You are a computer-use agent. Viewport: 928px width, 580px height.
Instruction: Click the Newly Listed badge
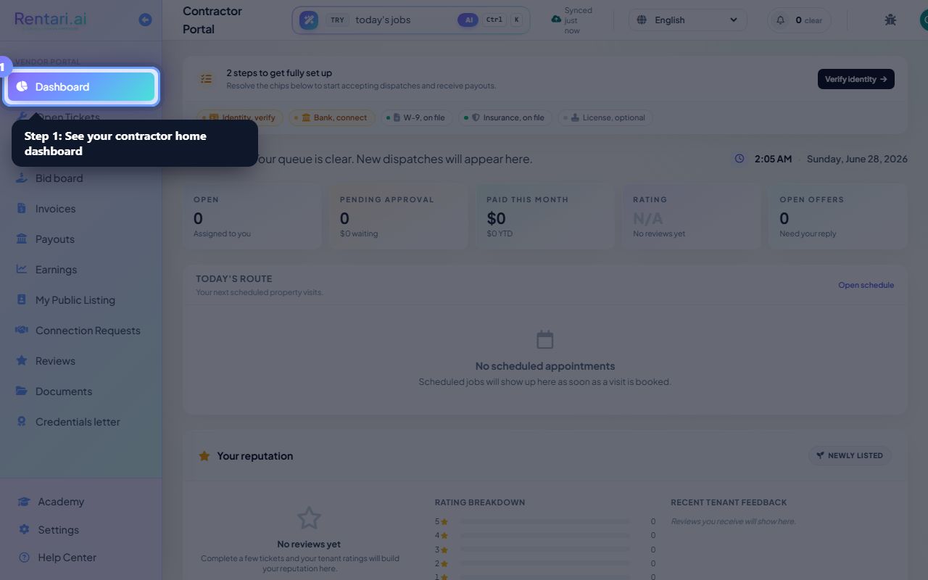tap(850, 455)
